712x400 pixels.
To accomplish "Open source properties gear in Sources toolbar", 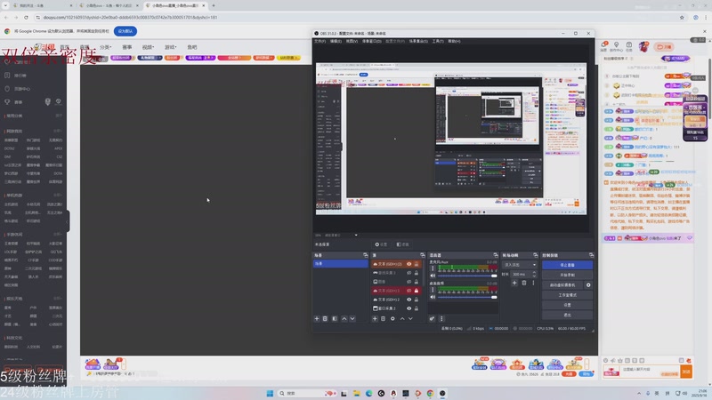I will [x=392, y=319].
